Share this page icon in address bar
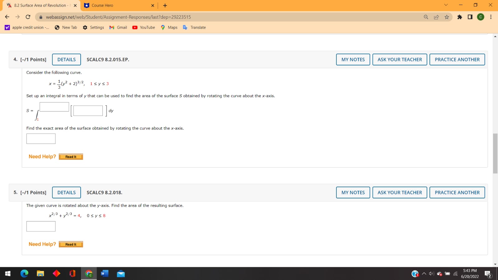Screen dimensions: 498x280 [x=436, y=17]
